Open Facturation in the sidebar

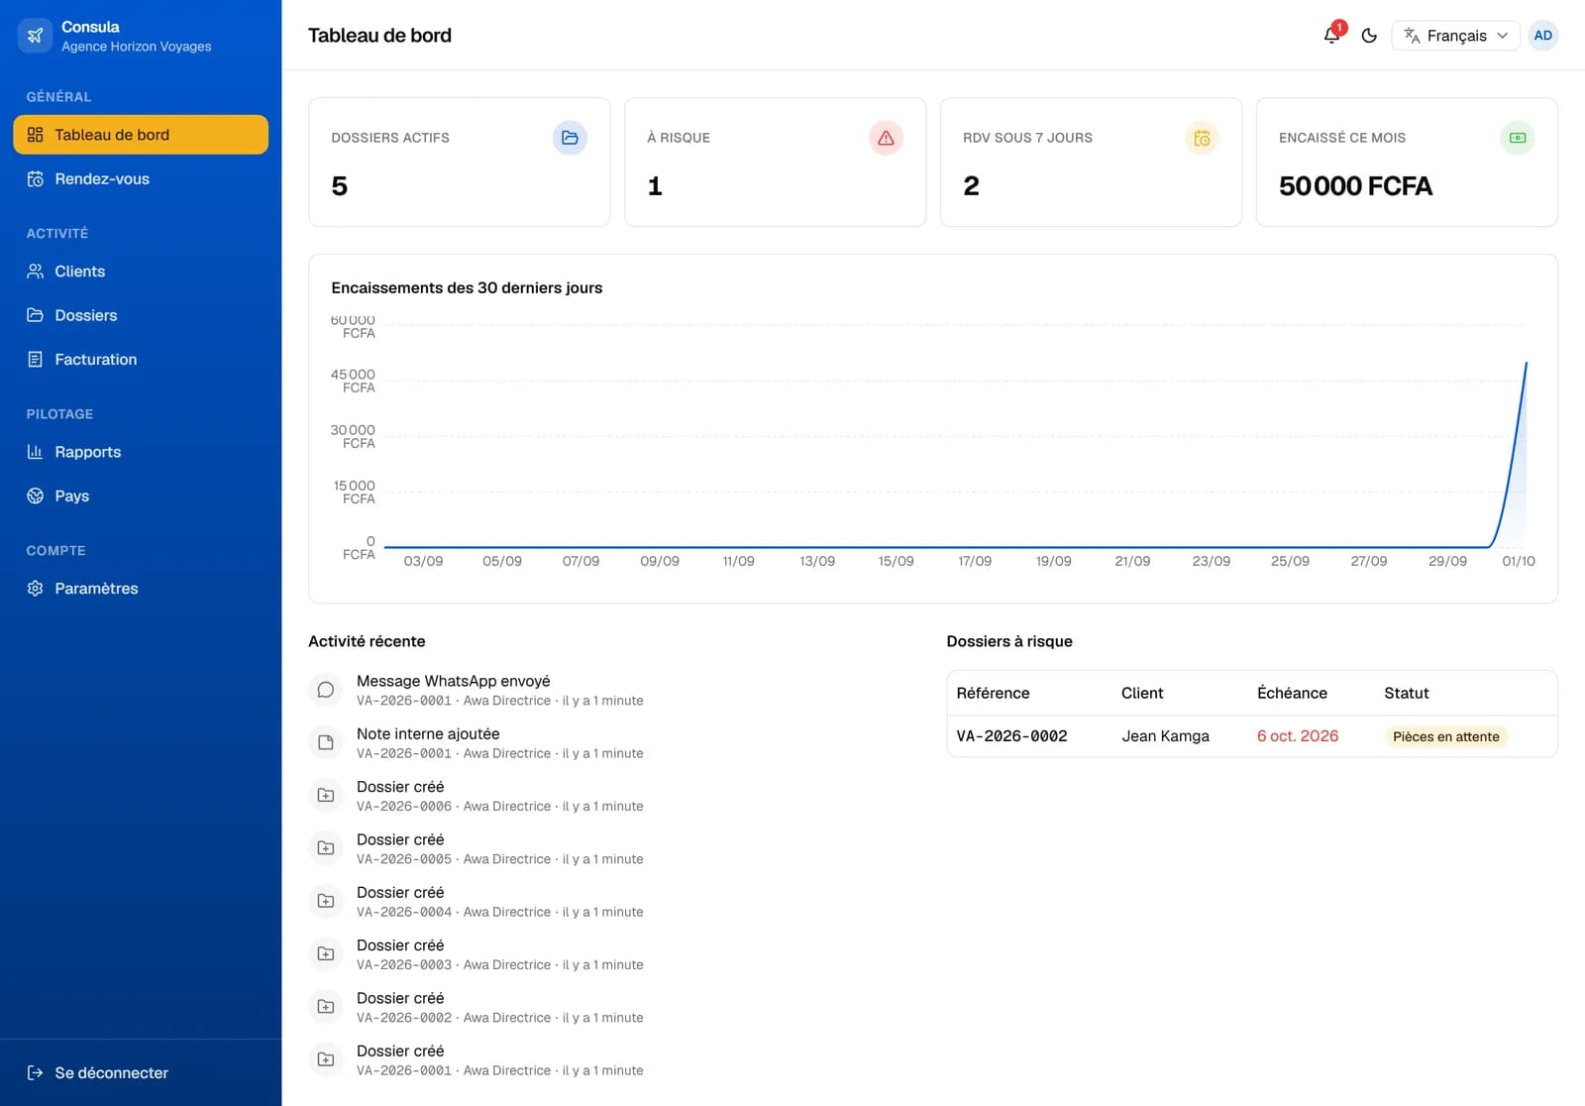(141, 360)
